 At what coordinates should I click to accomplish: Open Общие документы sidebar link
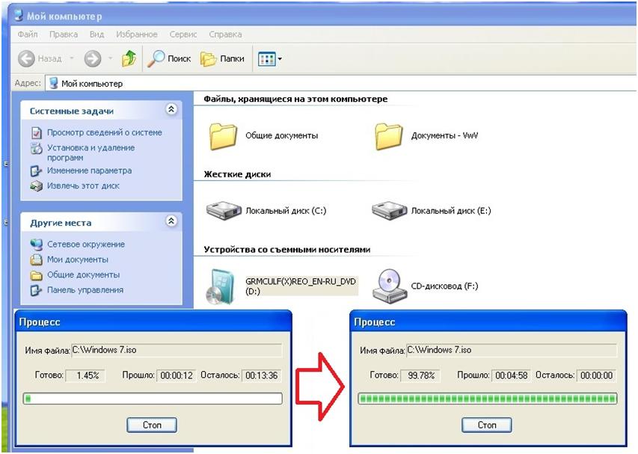pyautogui.click(x=84, y=274)
